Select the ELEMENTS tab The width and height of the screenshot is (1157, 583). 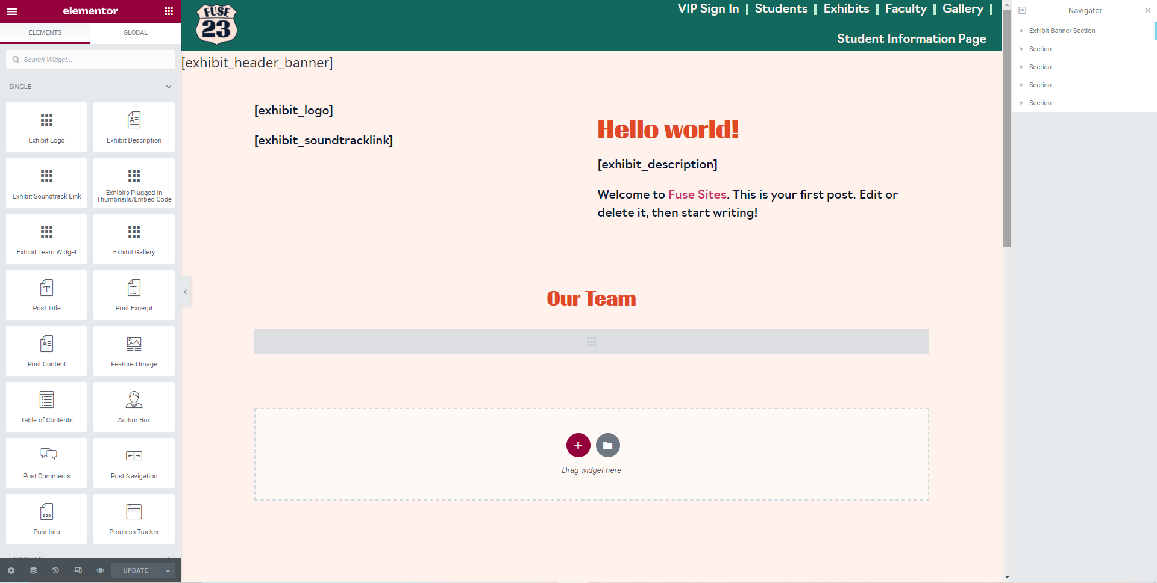pos(45,32)
